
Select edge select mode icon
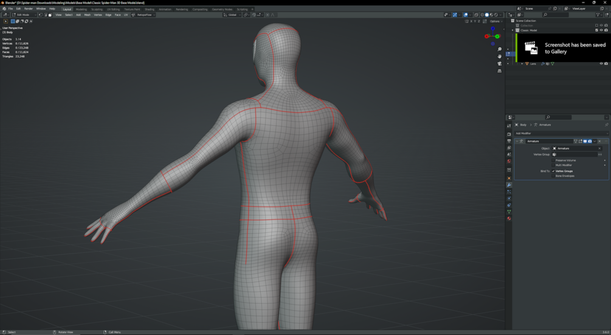click(45, 15)
